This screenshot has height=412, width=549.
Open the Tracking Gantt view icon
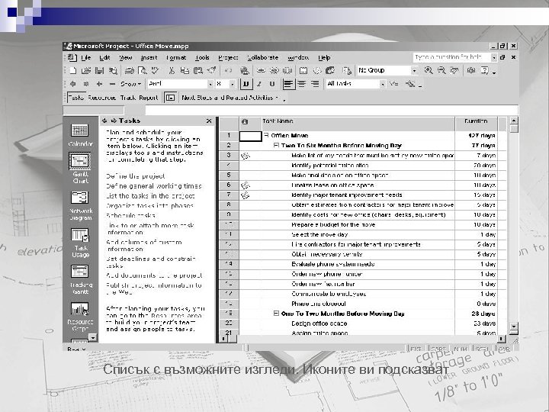click(x=80, y=279)
